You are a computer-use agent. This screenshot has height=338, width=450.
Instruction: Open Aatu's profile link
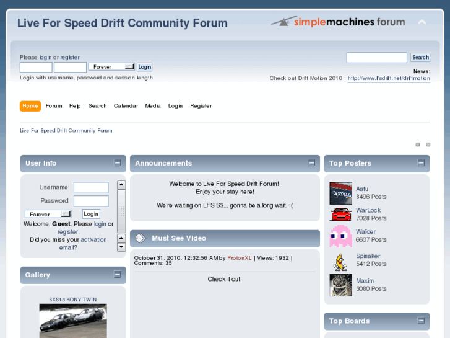362,189
